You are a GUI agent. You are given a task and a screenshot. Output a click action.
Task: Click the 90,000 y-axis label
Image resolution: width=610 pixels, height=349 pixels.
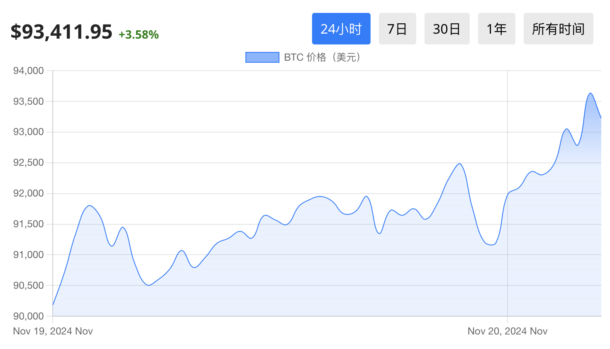pyautogui.click(x=28, y=316)
